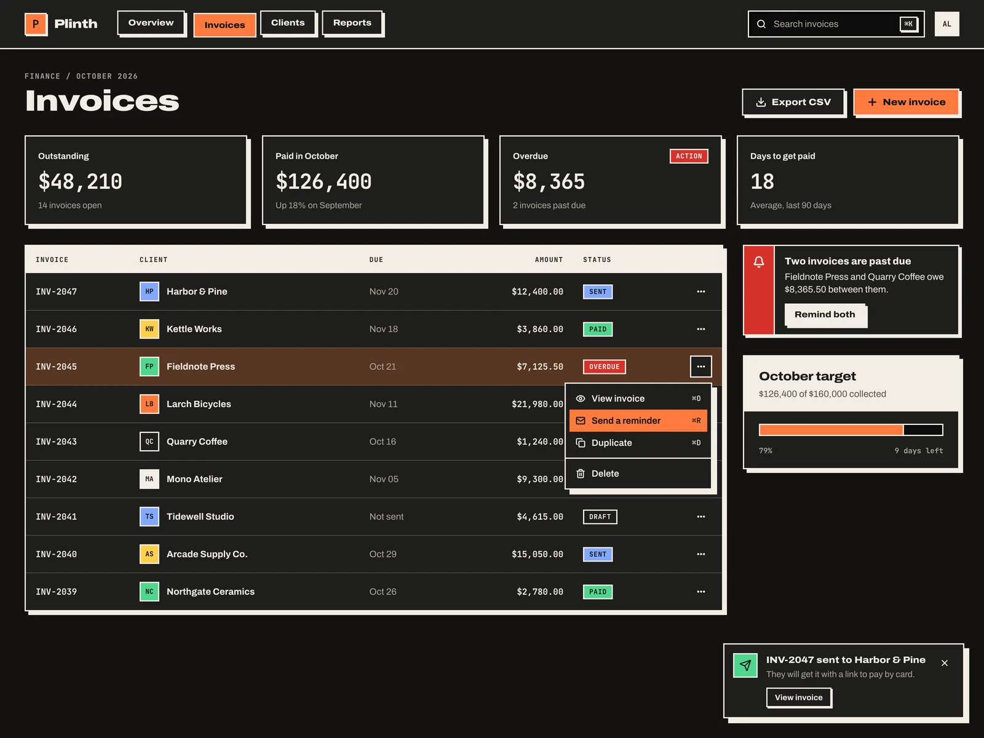The width and height of the screenshot is (984, 738).
Task: Go to the Clients tab
Action: click(288, 23)
